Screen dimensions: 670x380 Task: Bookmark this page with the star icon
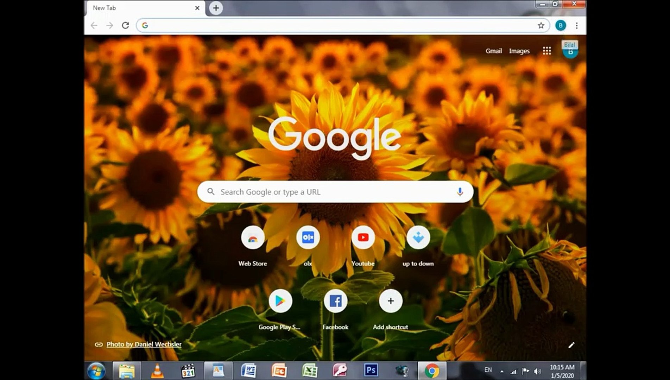(x=541, y=25)
